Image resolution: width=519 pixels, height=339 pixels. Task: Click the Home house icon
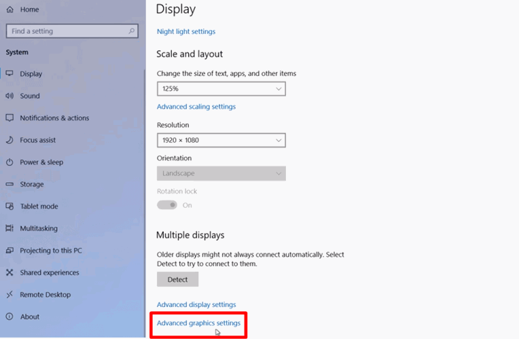click(10, 10)
